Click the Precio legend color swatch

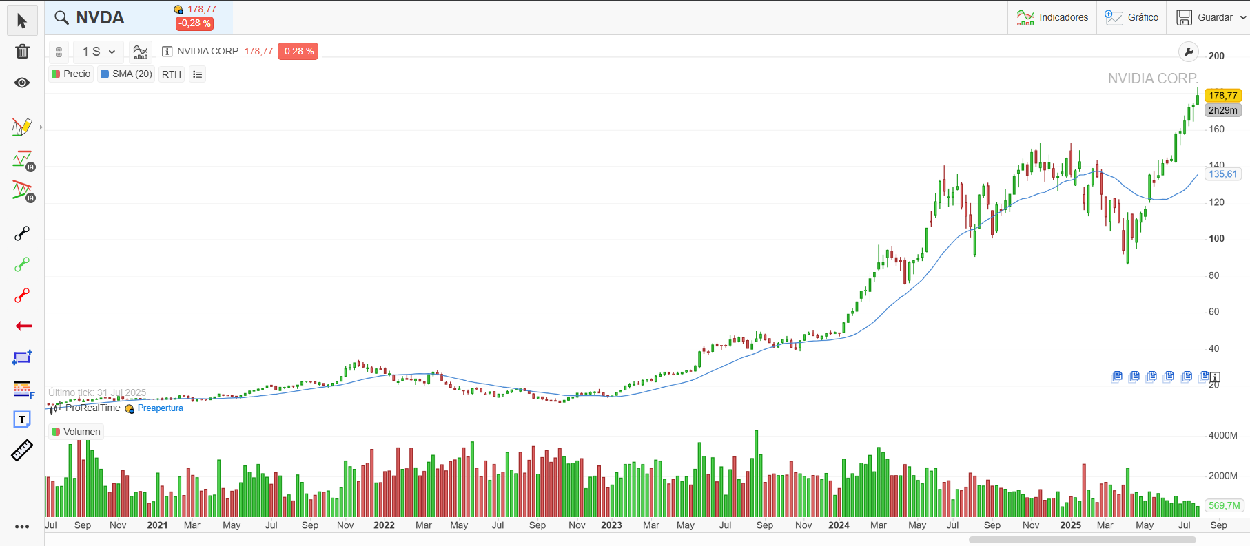pos(56,74)
